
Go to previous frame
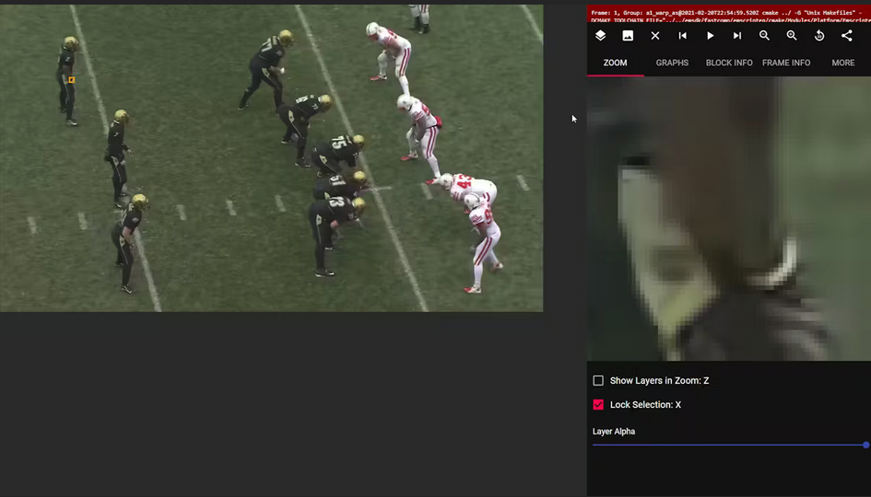coord(682,36)
